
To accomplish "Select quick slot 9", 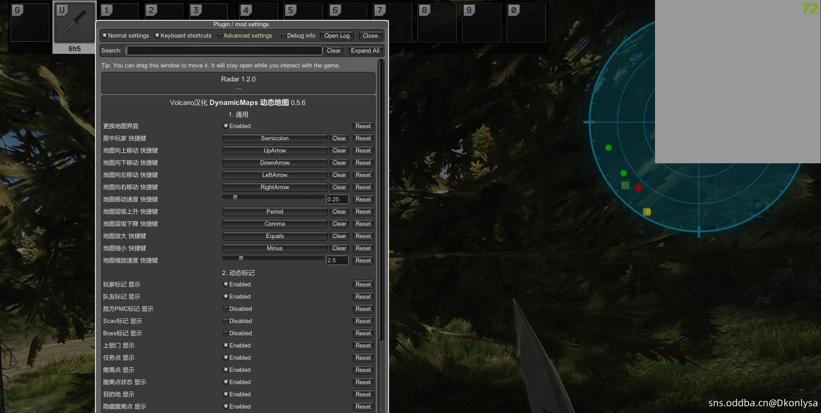I will pyautogui.click(x=482, y=23).
